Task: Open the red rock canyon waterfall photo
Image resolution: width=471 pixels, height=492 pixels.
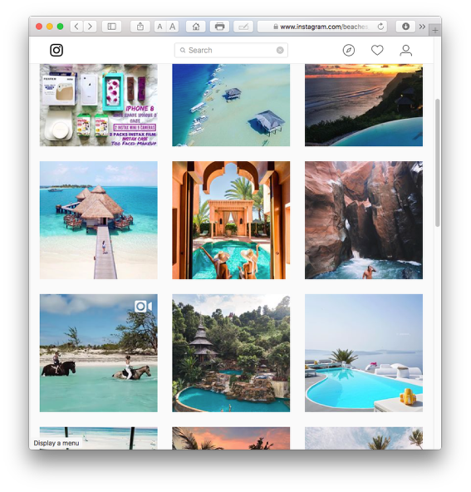Action: coord(364,220)
